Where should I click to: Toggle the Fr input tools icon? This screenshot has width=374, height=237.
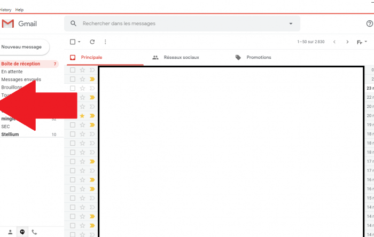click(x=360, y=42)
